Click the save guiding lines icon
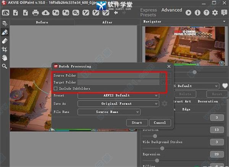The image size is (229, 167). click(x=96, y=13)
